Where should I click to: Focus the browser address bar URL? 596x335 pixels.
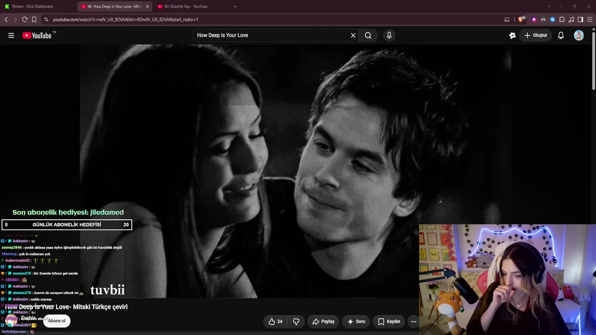tap(126, 20)
